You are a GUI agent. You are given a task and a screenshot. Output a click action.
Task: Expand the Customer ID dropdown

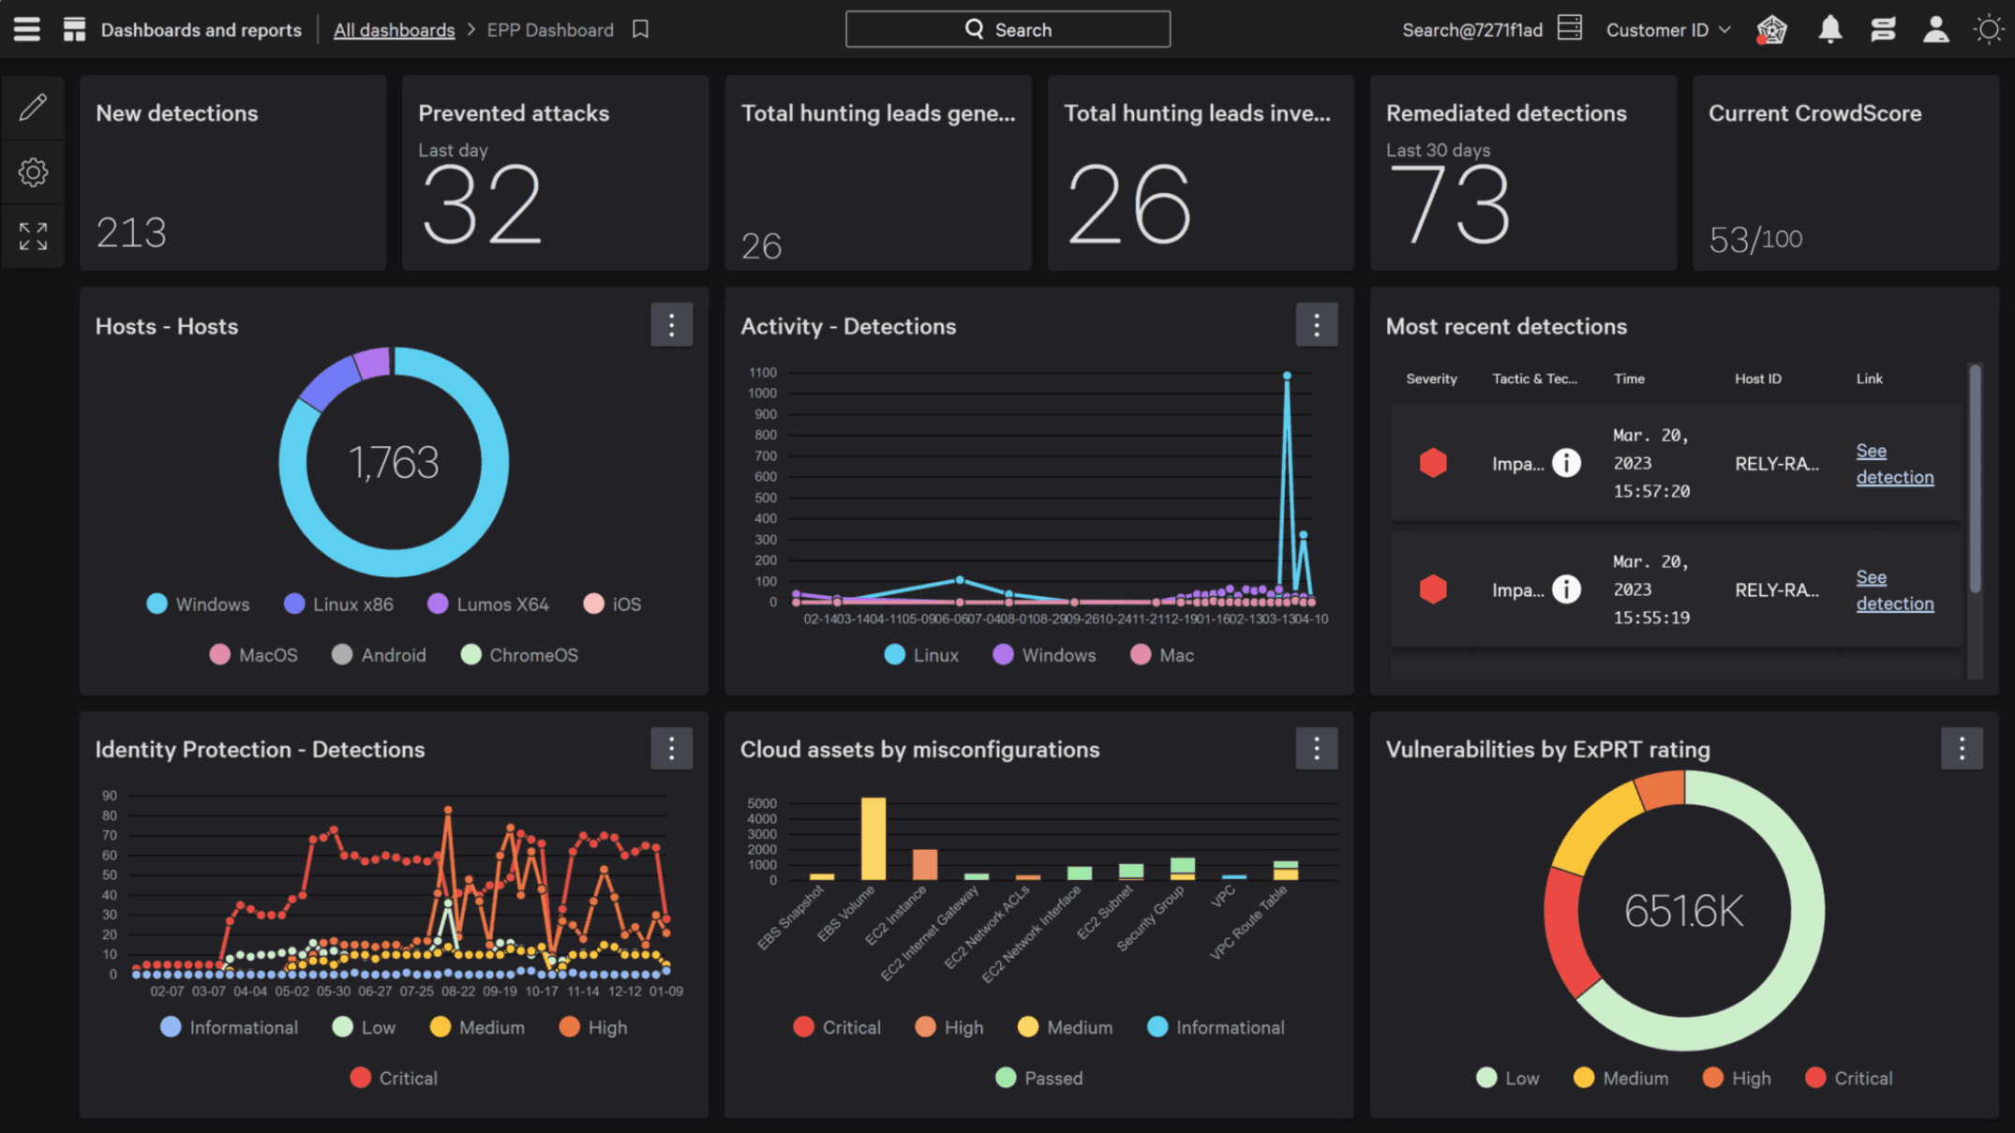pos(1668,30)
